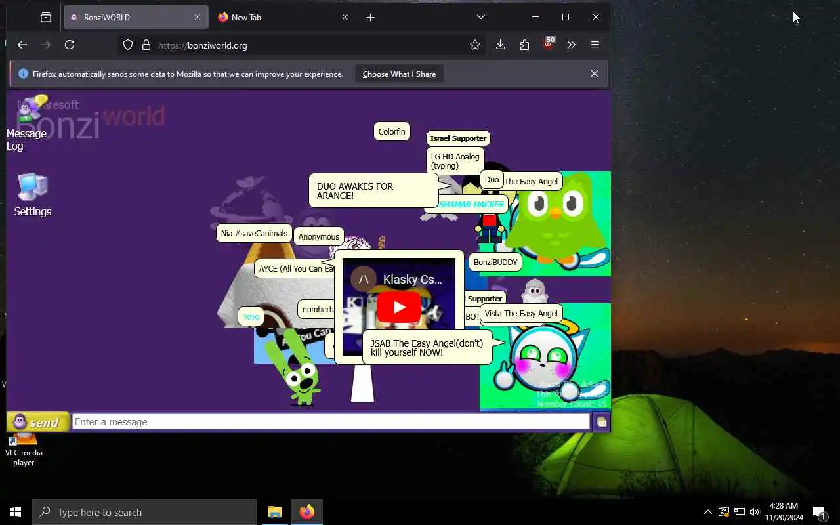Click the icon right of message field
Image resolution: width=840 pixels, height=525 pixels.
coord(601,422)
